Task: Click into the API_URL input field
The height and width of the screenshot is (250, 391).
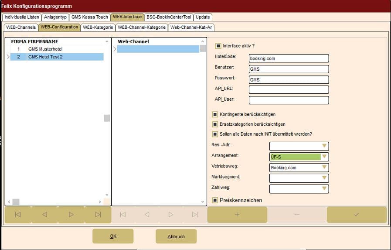Action: point(289,89)
